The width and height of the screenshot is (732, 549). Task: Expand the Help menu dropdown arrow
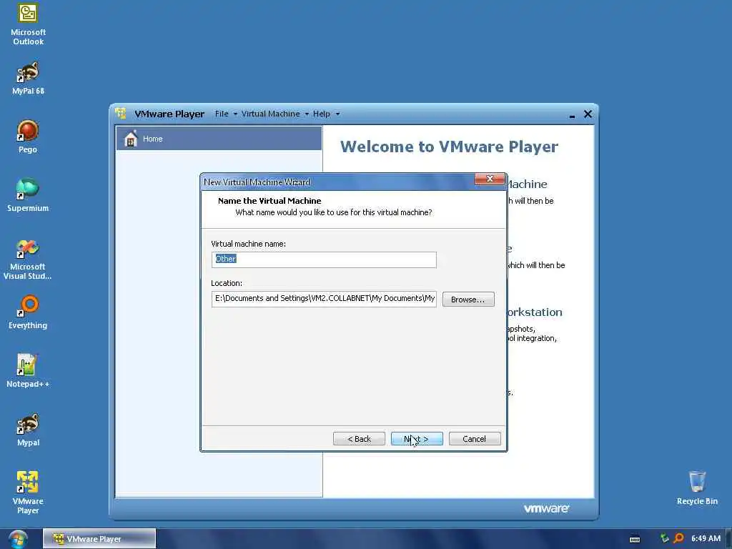[x=337, y=114]
